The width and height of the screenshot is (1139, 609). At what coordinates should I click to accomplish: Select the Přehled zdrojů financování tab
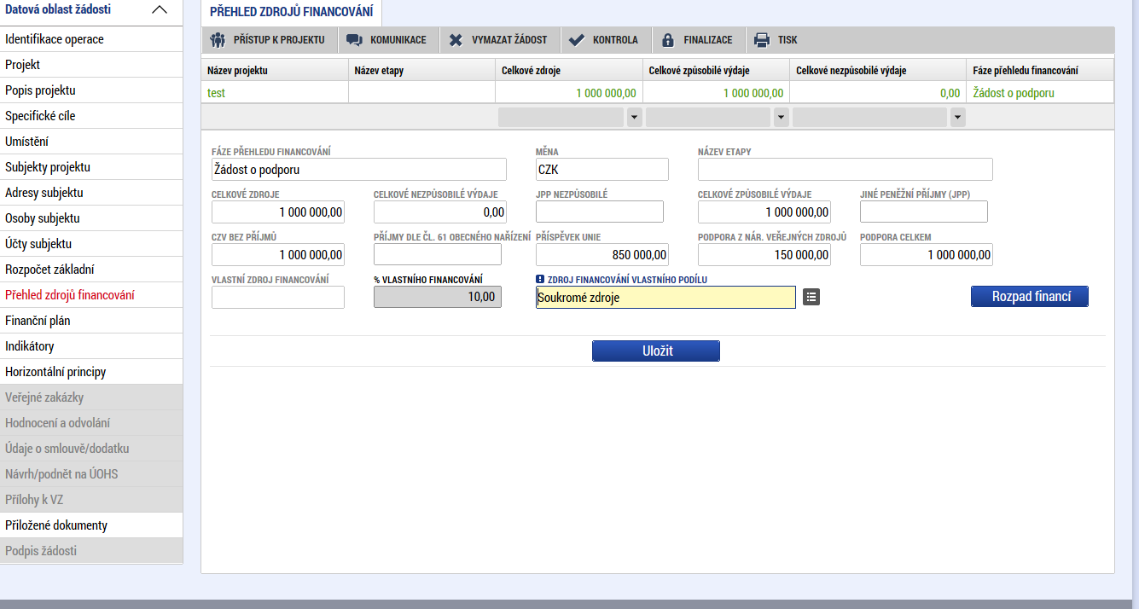(x=291, y=12)
